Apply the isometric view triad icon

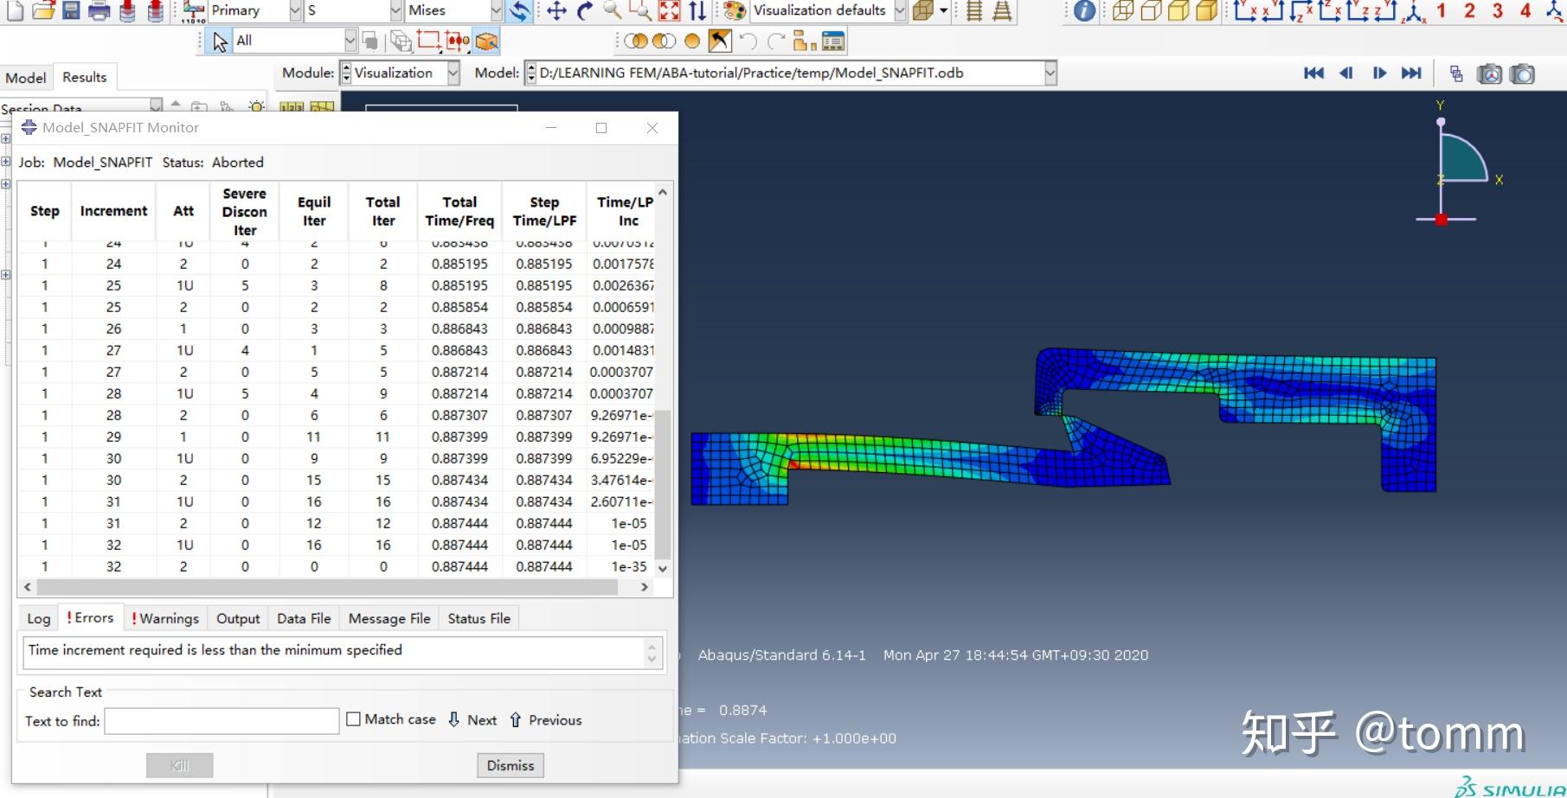1414,11
